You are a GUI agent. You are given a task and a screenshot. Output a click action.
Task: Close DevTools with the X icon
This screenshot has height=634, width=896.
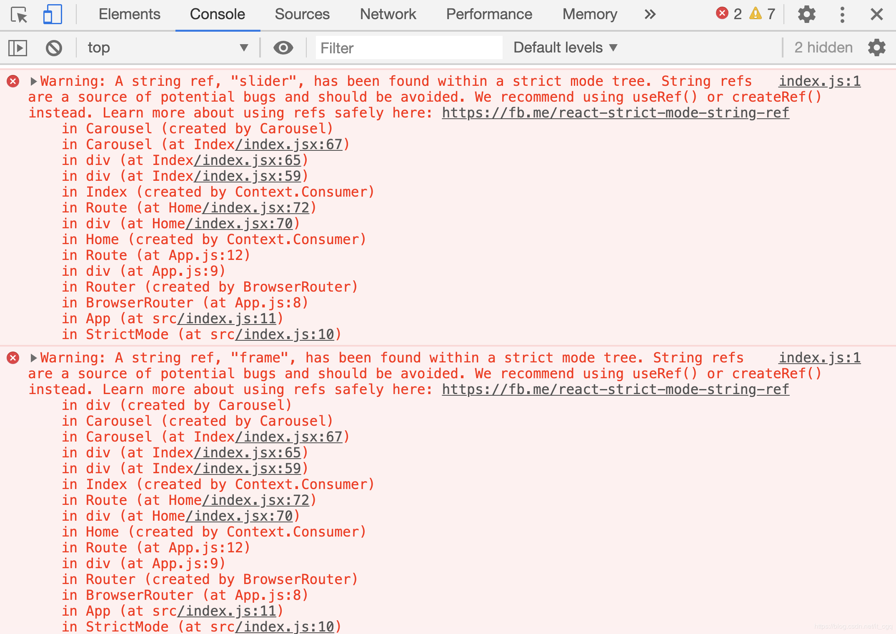pyautogui.click(x=876, y=15)
